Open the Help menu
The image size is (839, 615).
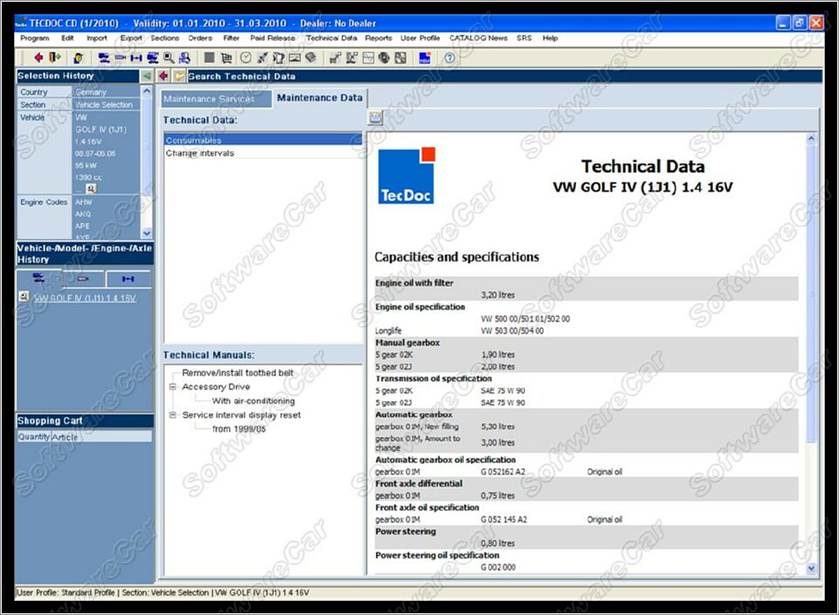pos(550,38)
